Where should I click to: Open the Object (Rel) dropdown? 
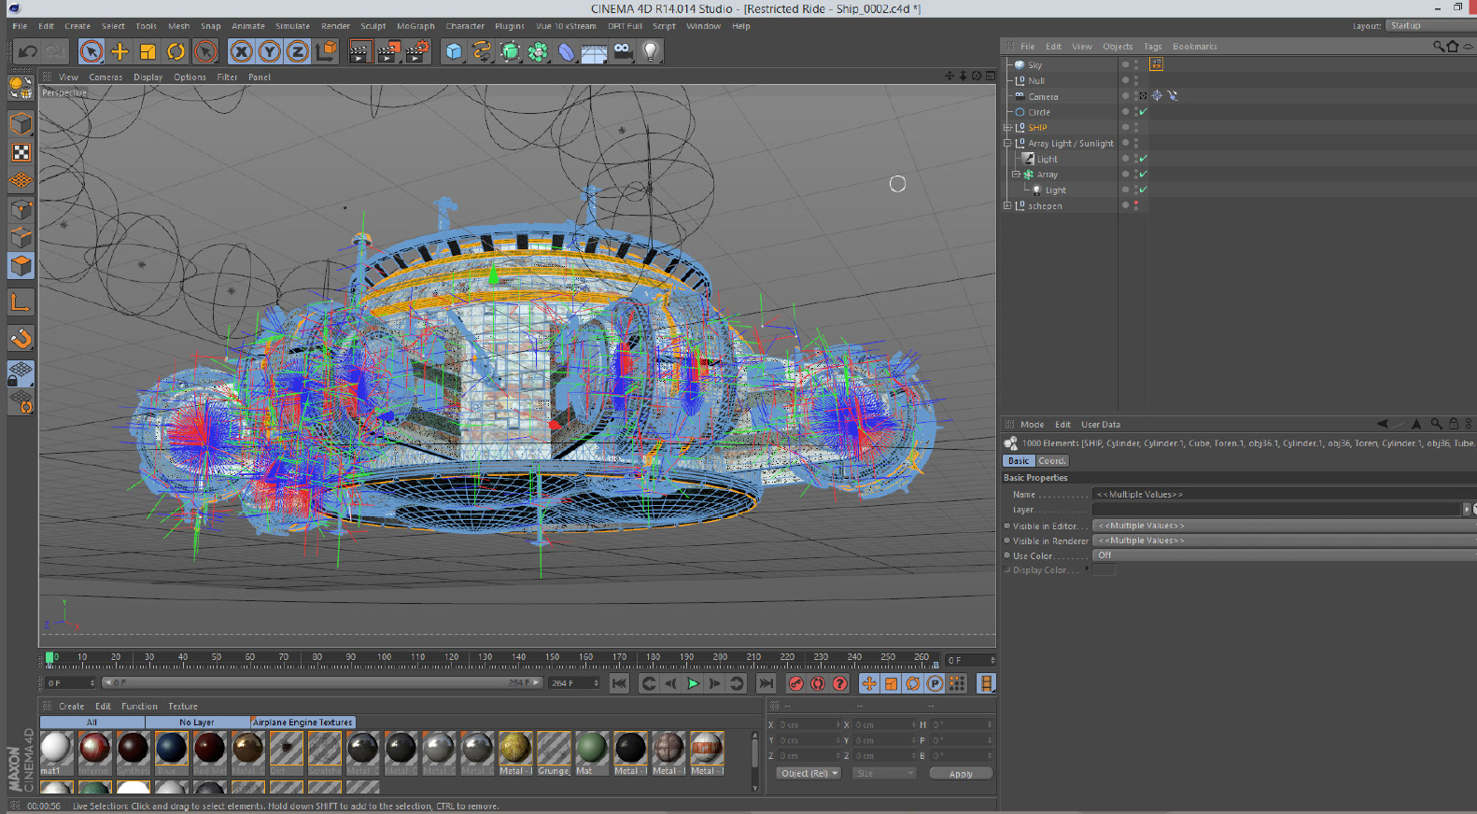click(x=809, y=774)
